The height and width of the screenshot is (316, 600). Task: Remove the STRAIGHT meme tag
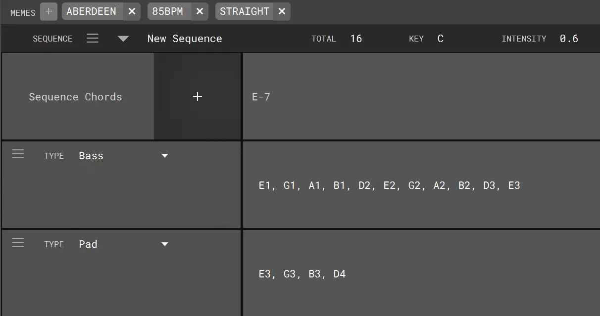click(x=282, y=11)
